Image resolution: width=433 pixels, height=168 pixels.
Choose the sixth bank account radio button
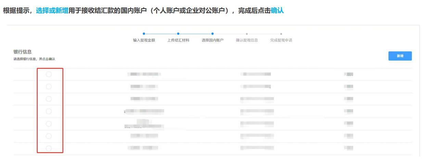(49, 136)
